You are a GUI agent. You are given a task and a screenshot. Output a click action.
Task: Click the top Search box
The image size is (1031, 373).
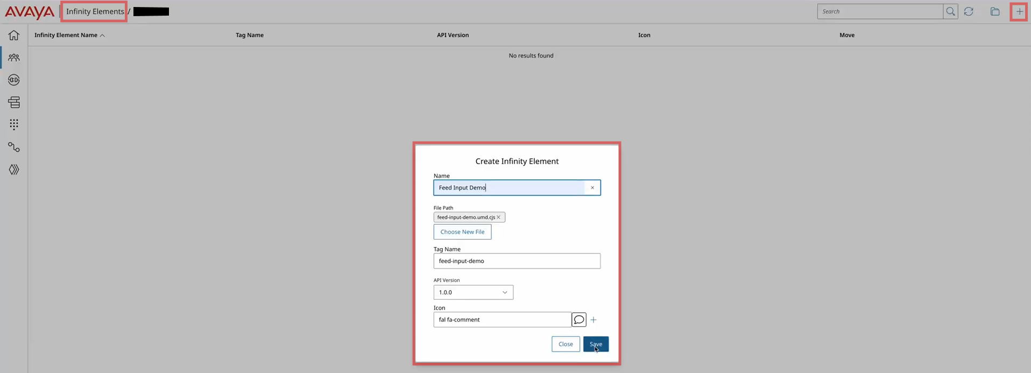point(880,11)
